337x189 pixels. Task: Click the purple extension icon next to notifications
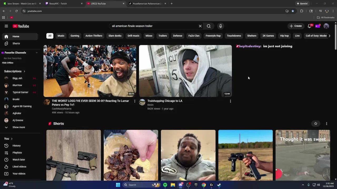point(318,26)
